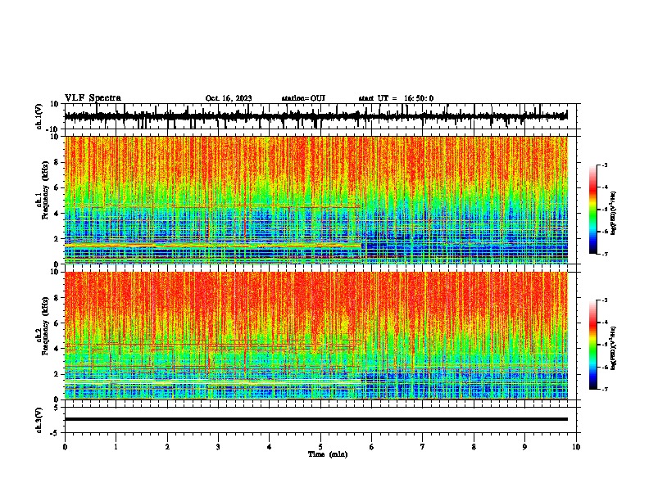Click the ch.3 voltage flat trace panel
Screen dimensions: 649x501
[x=322, y=420]
